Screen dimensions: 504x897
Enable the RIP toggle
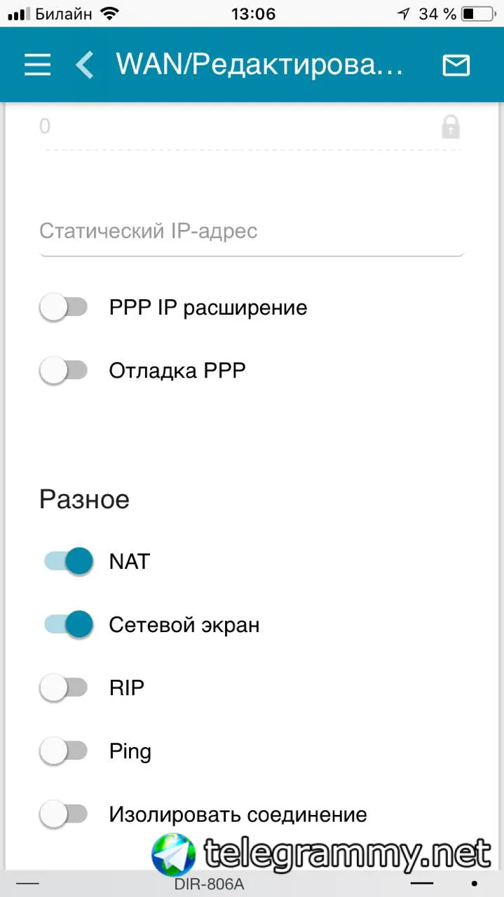pyautogui.click(x=64, y=688)
